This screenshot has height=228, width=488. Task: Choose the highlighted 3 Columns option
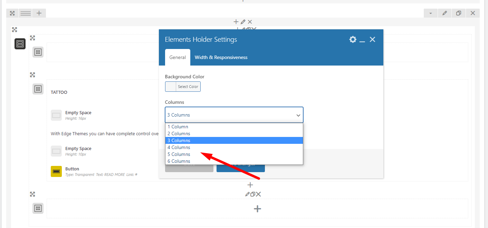tap(234, 140)
